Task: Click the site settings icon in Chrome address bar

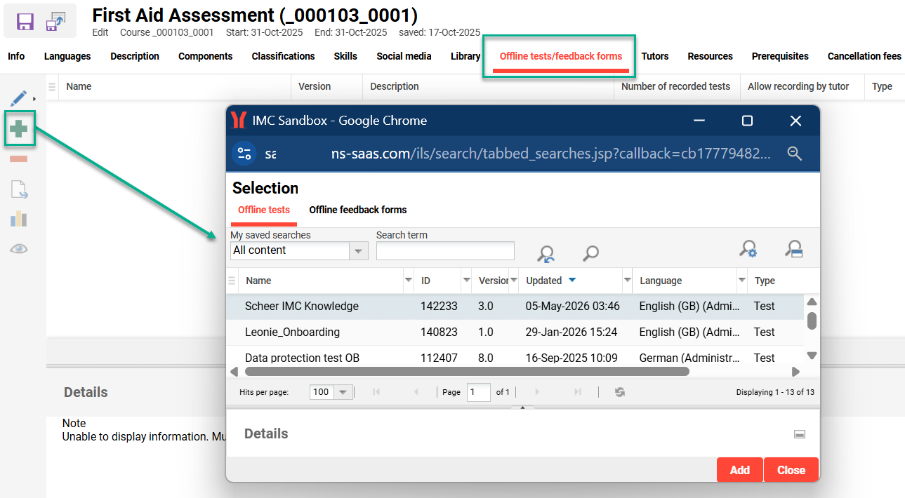Action: coord(244,154)
